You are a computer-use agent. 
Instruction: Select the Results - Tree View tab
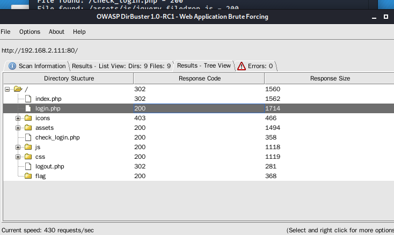pyautogui.click(x=204, y=65)
